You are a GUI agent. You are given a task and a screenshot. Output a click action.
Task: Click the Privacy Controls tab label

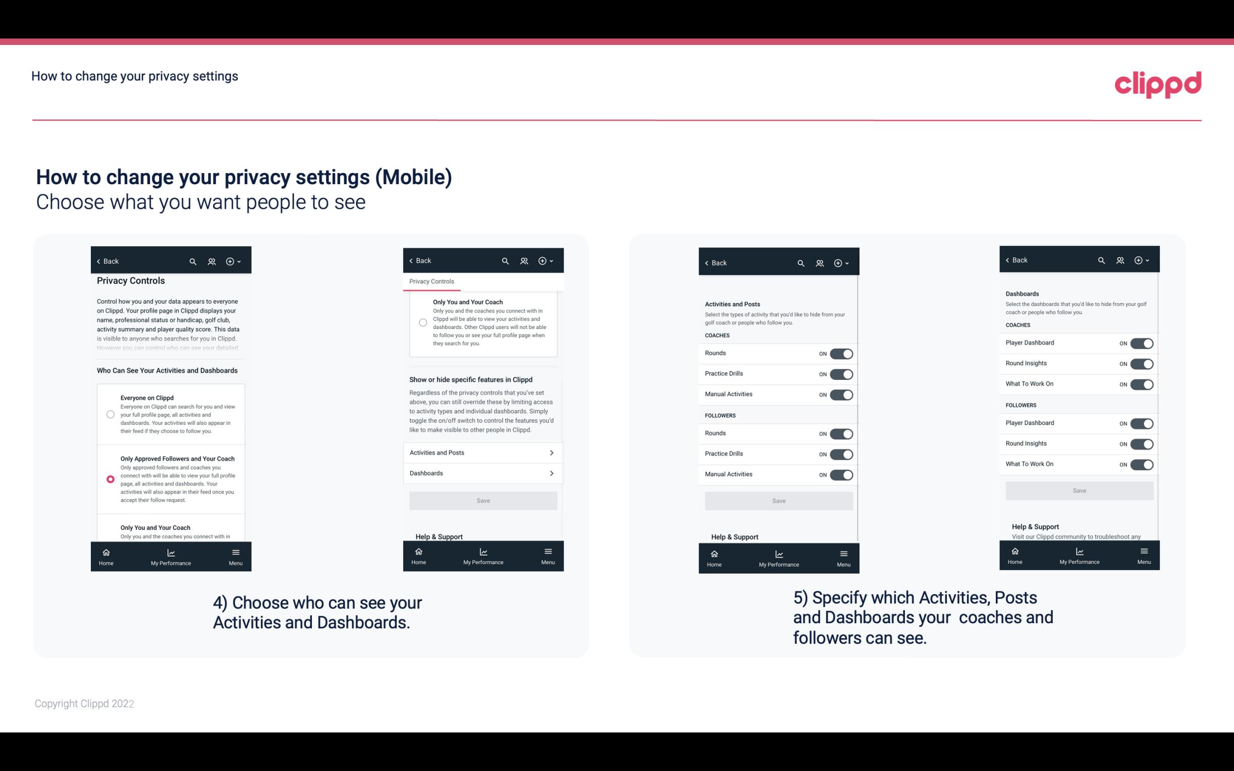tap(432, 282)
